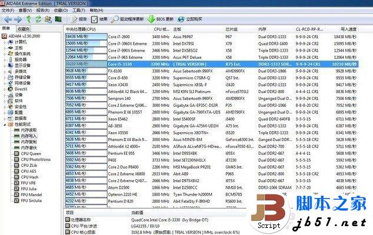Expand the 主板 motherboard tree node
This screenshot has width=373, height=235.
[5, 48]
